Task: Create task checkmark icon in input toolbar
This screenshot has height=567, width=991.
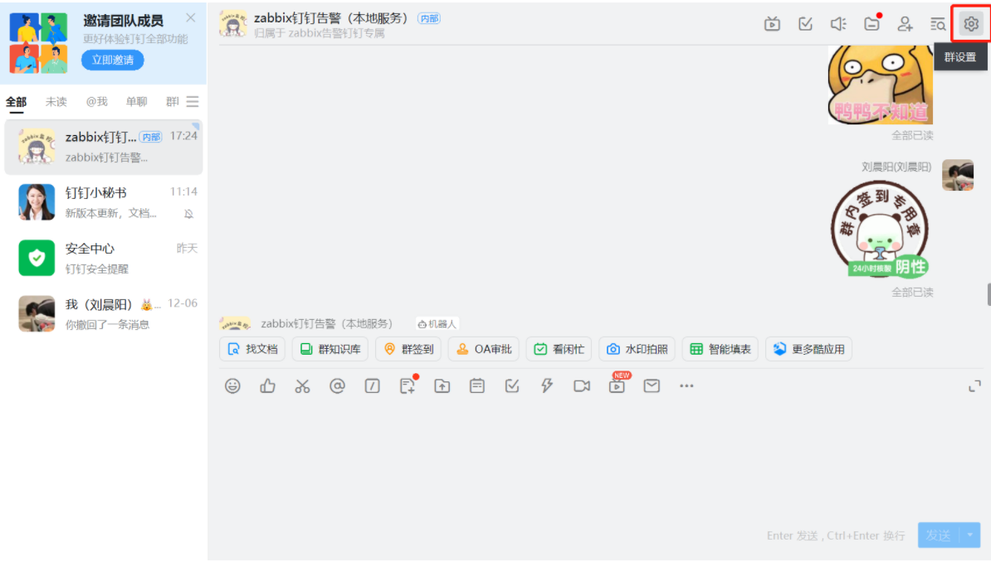Action: click(512, 385)
